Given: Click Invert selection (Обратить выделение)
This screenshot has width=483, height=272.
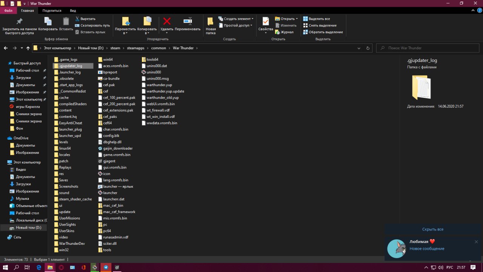Looking at the screenshot, I should click(323, 32).
